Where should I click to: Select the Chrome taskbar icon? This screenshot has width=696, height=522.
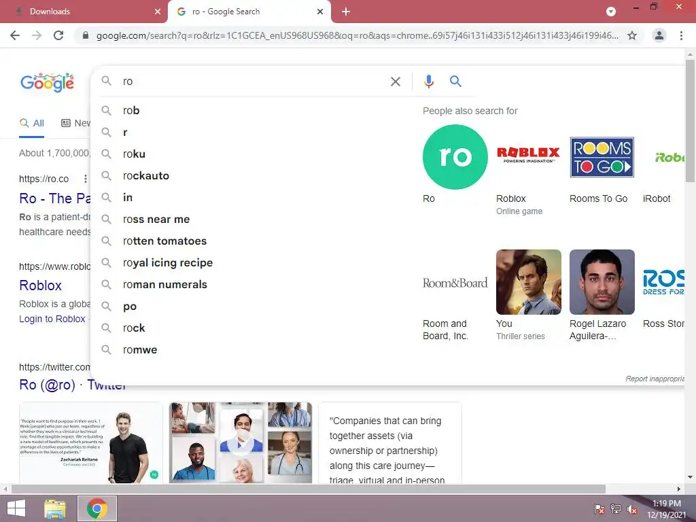[x=97, y=508]
